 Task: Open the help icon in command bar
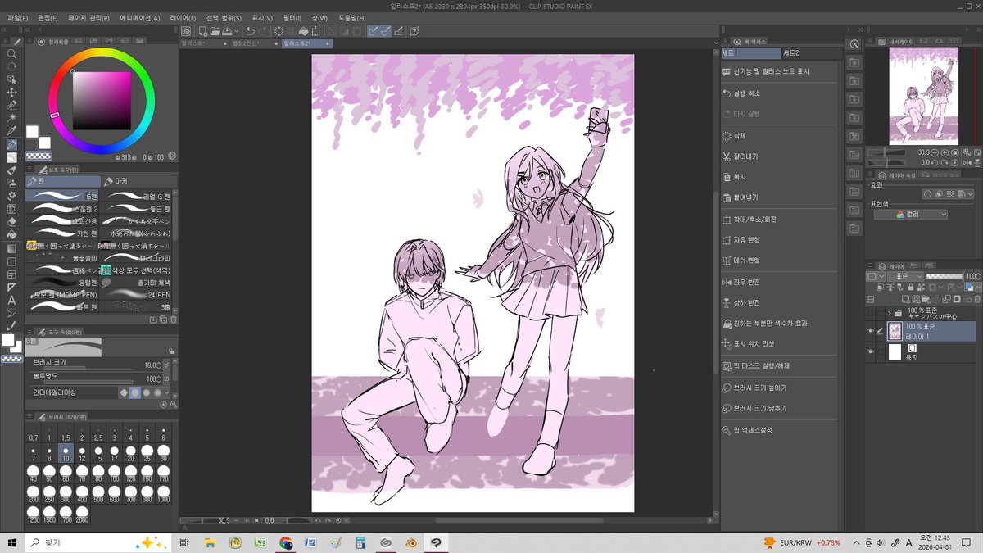[414, 31]
